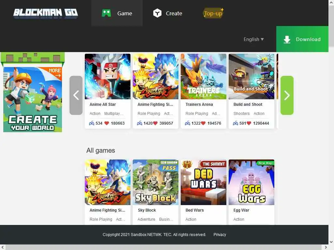The width and height of the screenshot is (334, 250).
Task: Click Action tag under Anime All Star
Action: [95, 114]
